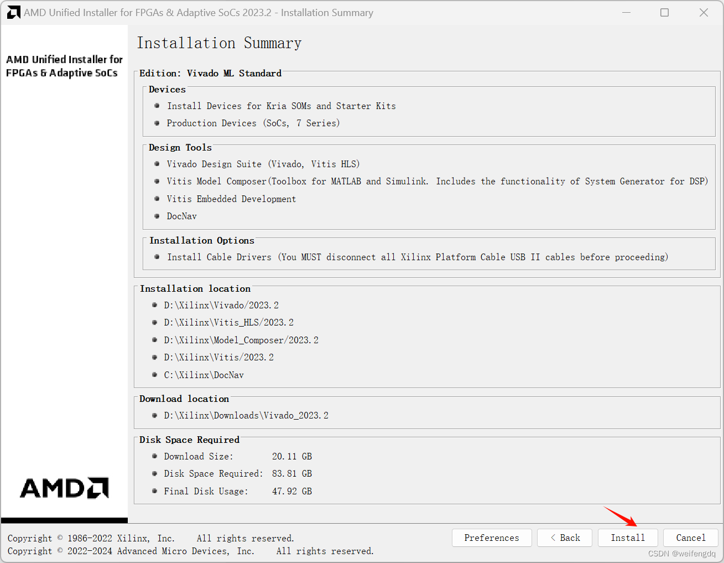The width and height of the screenshot is (724, 563).
Task: Click the AMD logo in the sidebar
Action: tap(64, 488)
